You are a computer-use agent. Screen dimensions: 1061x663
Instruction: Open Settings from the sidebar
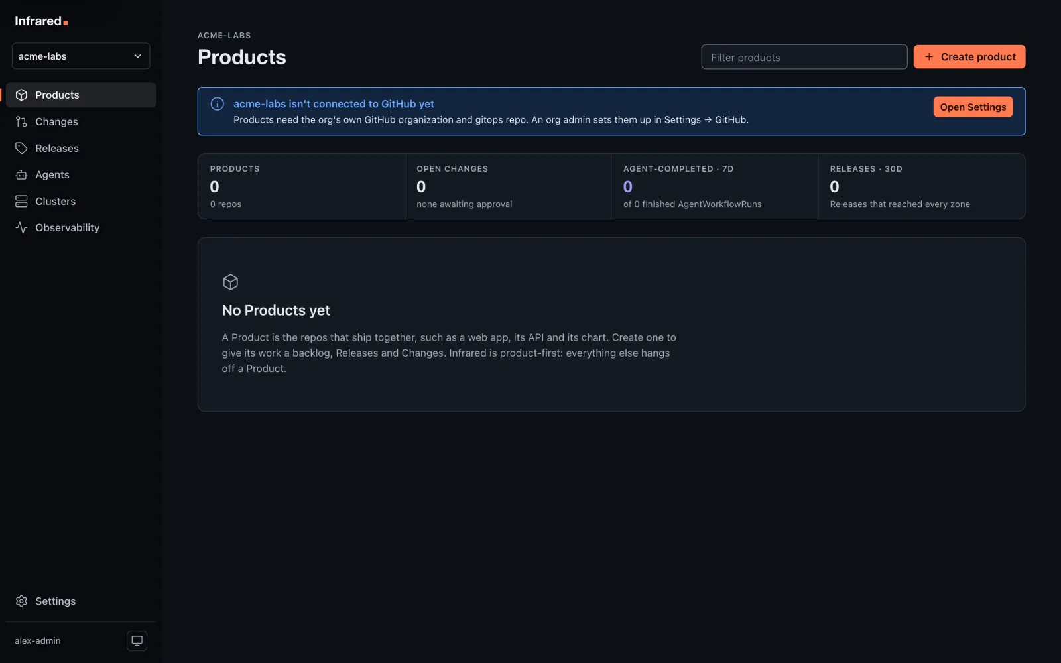pos(81,601)
